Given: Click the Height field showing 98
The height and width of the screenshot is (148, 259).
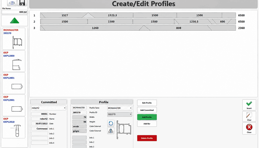Looking at the screenshot, I should [x=79, y=122].
